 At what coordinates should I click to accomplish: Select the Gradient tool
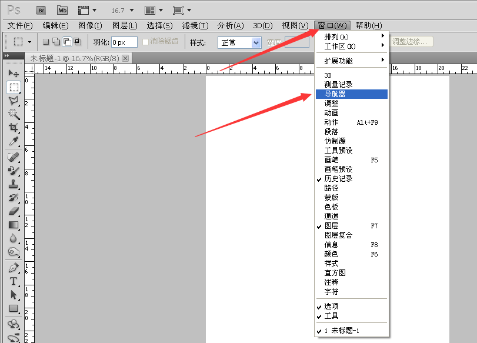click(14, 225)
